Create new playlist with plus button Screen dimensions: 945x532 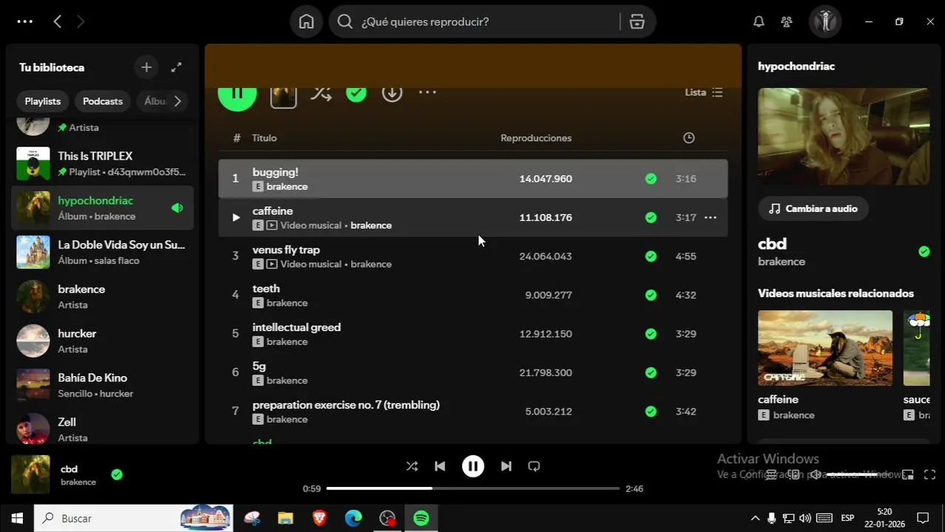(146, 67)
